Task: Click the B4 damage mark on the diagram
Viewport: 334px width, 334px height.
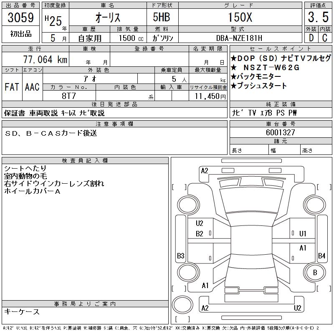Action: tap(321, 256)
